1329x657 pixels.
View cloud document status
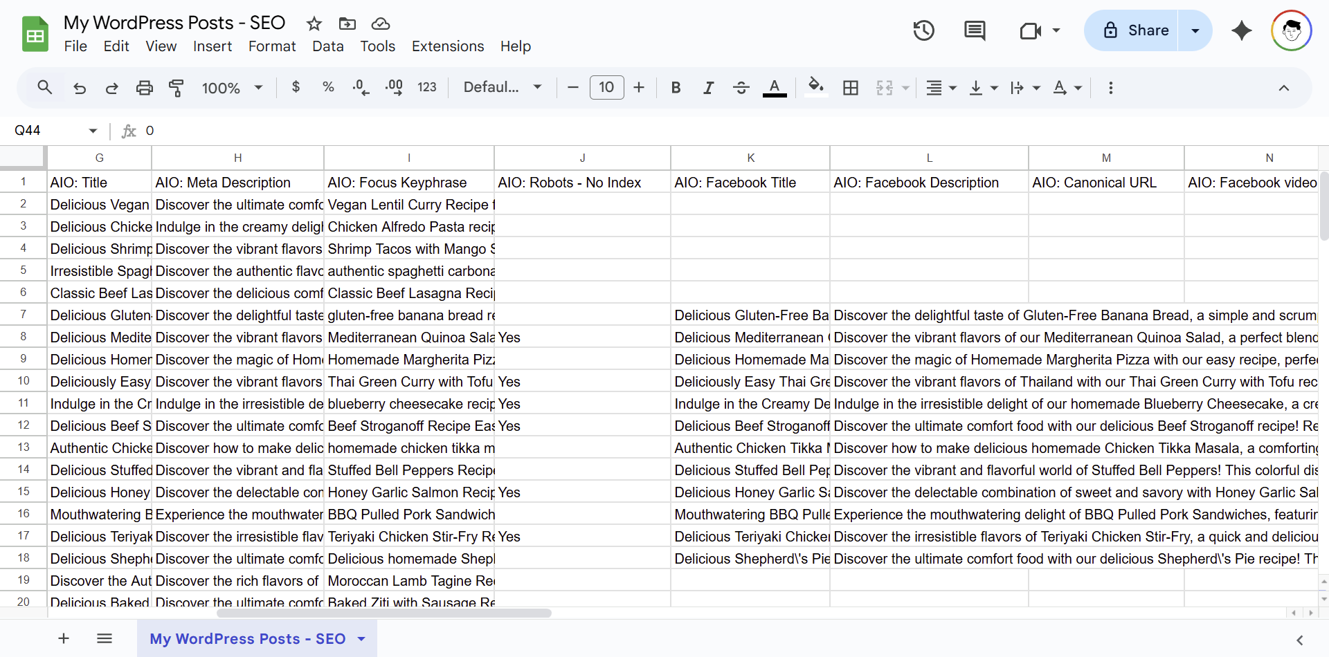click(x=381, y=24)
